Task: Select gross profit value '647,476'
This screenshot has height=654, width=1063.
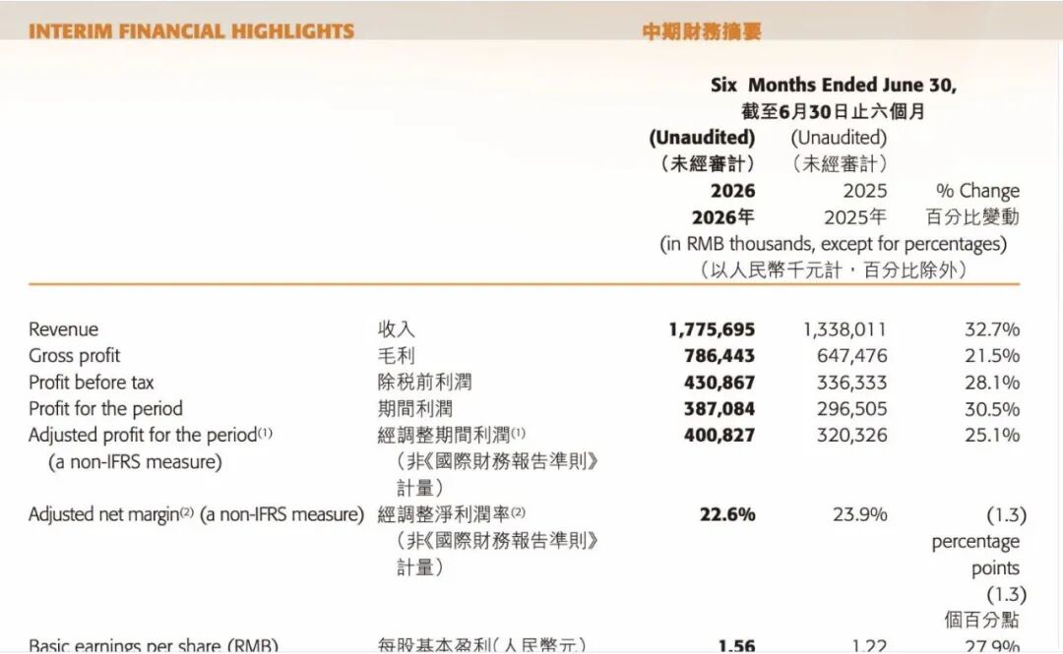Action: [851, 356]
